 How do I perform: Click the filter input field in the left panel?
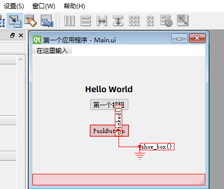(x=12, y=47)
